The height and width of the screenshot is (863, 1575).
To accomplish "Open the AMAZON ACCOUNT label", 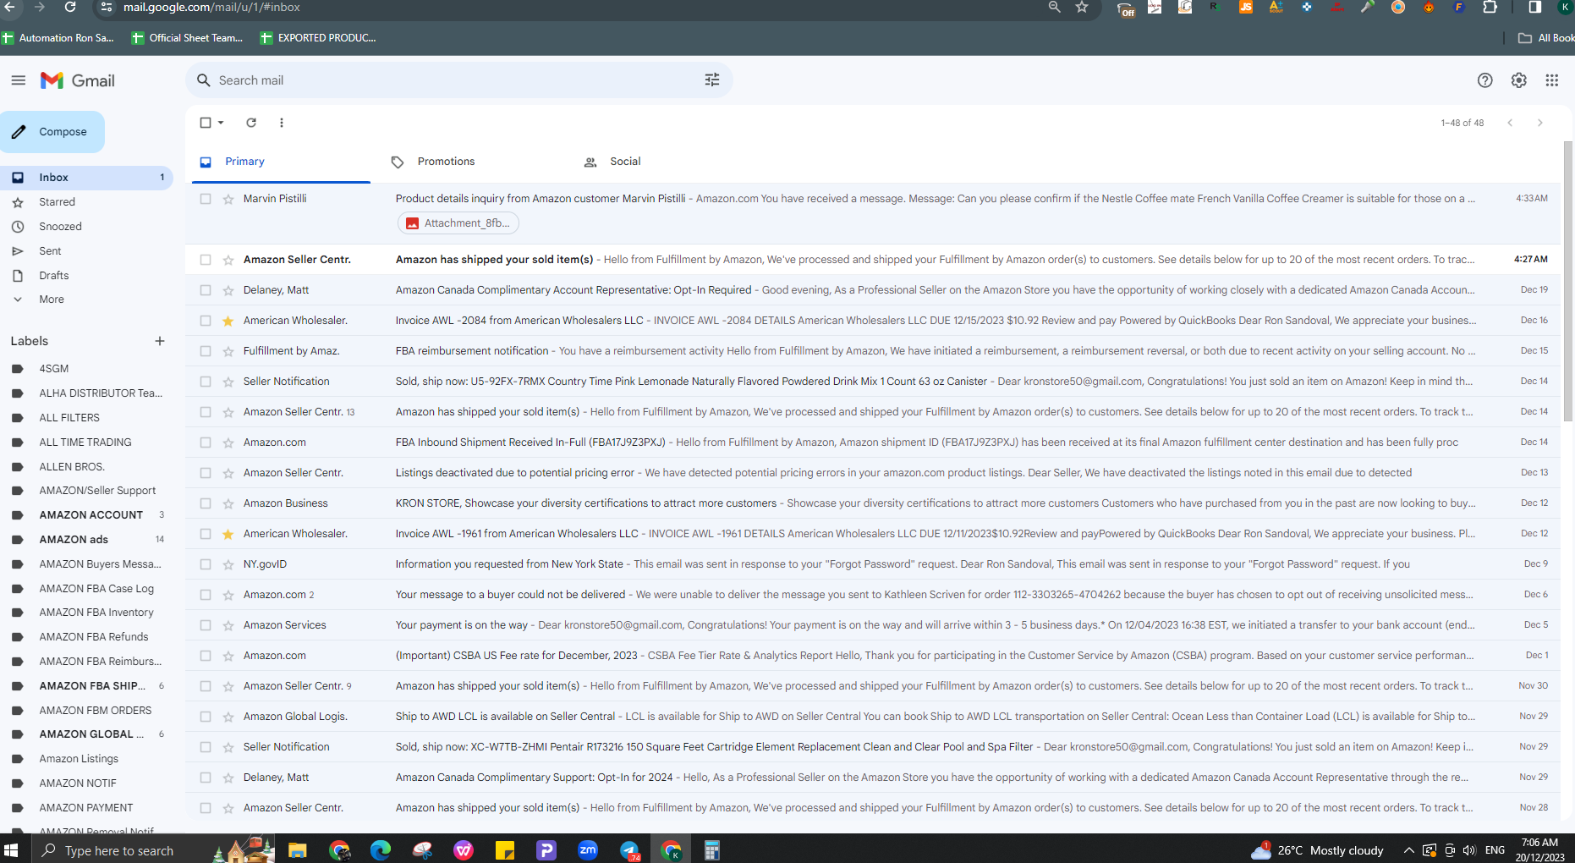I will click(x=91, y=515).
